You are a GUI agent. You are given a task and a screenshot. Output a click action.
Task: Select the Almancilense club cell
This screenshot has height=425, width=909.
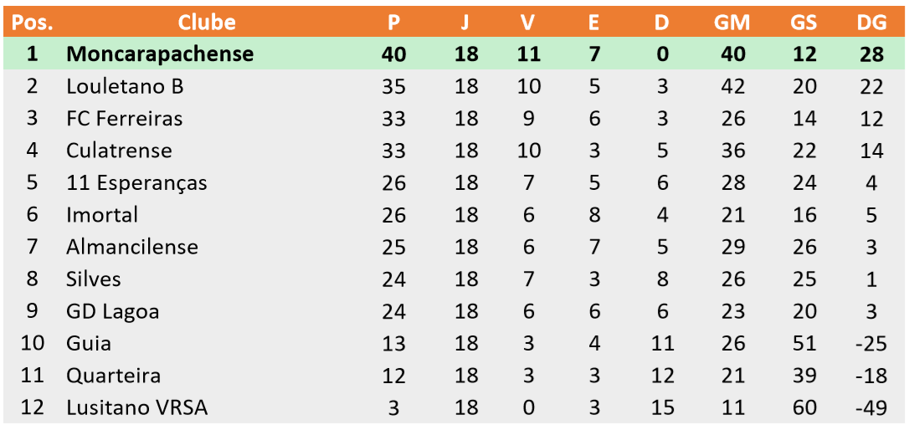[132, 248]
